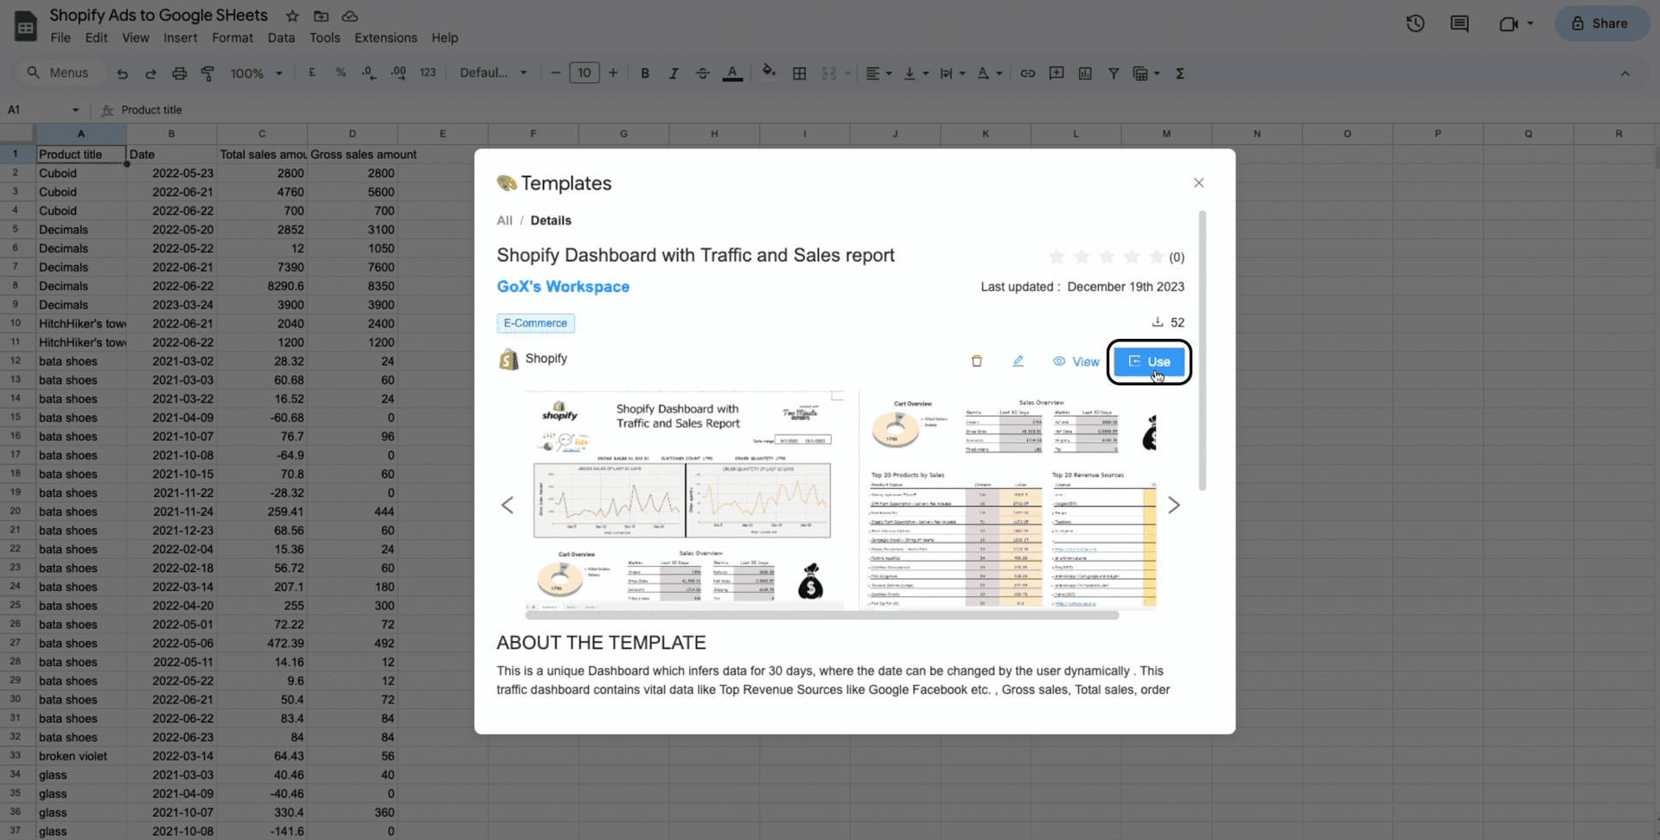Increase the font size with plus
This screenshot has height=840, width=1660.
[x=613, y=73]
